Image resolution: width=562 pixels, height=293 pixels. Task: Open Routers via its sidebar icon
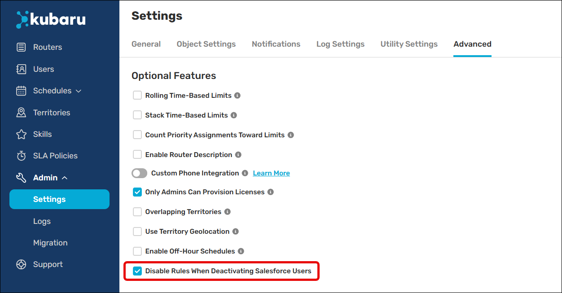click(x=21, y=47)
